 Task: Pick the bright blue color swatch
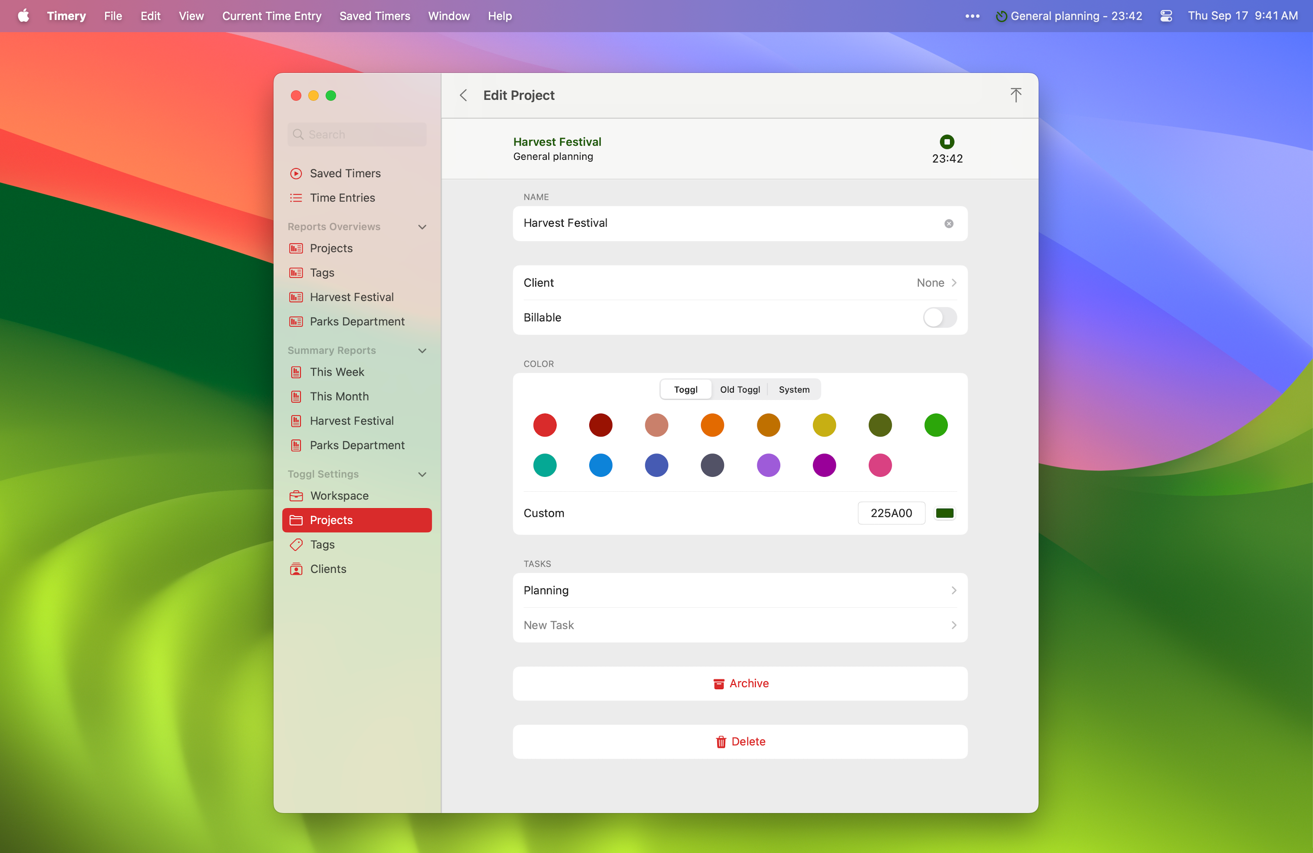(x=600, y=465)
